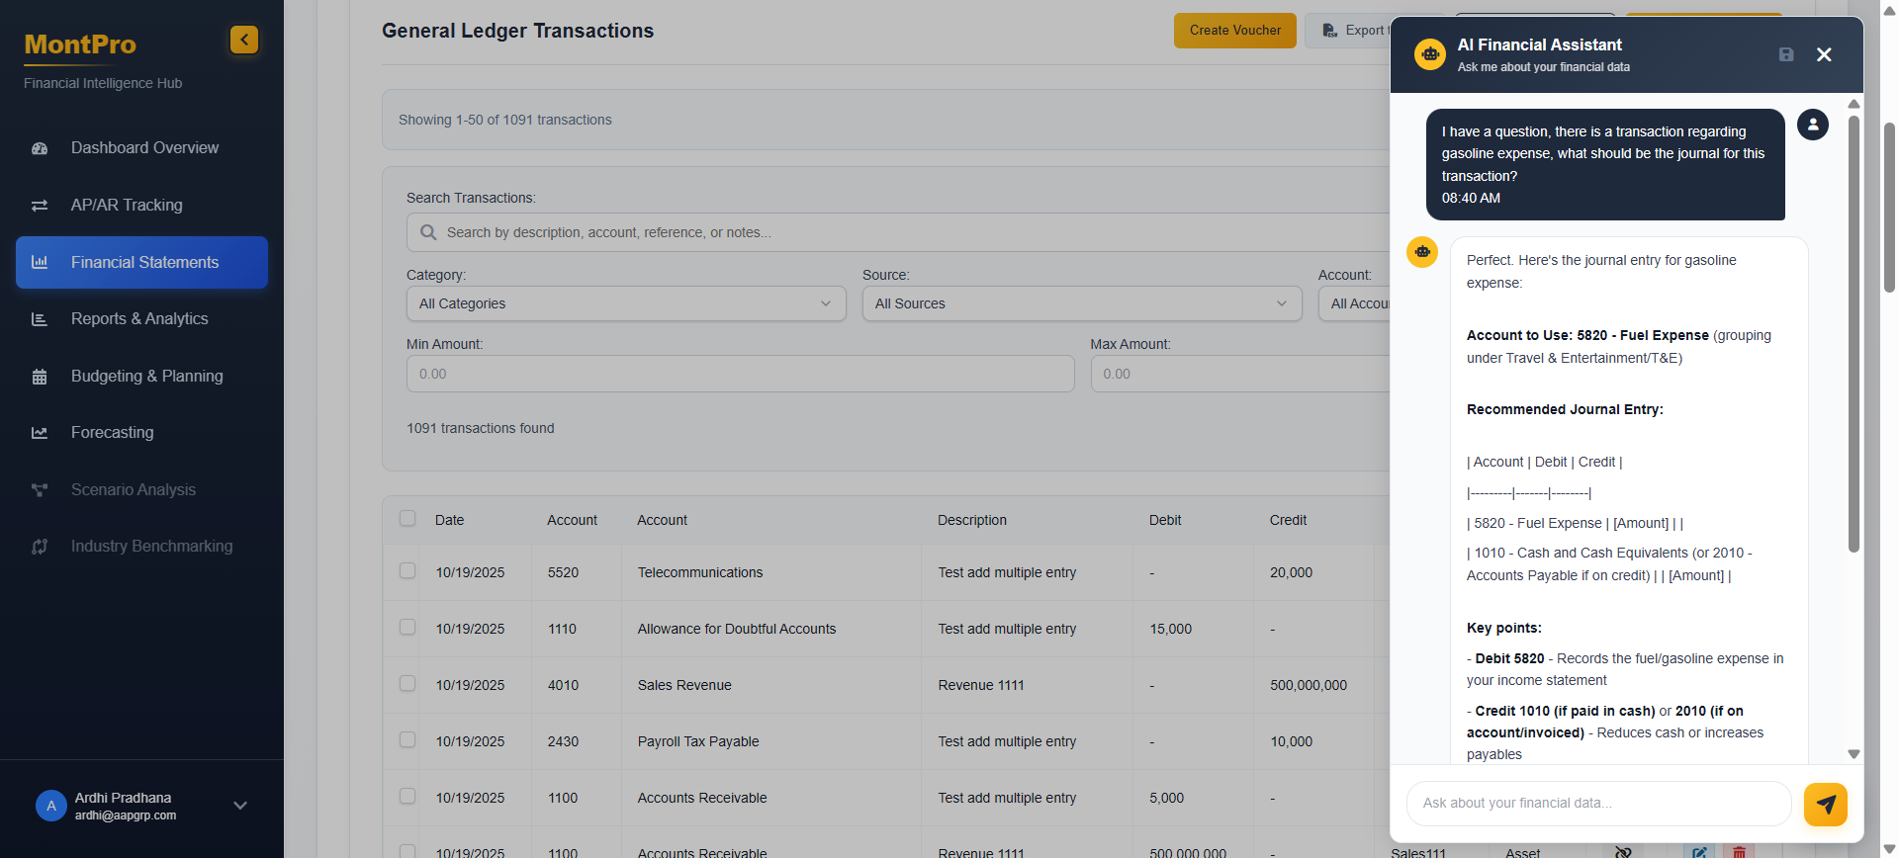Click the Dashboard Overview gauge icon

(x=40, y=148)
